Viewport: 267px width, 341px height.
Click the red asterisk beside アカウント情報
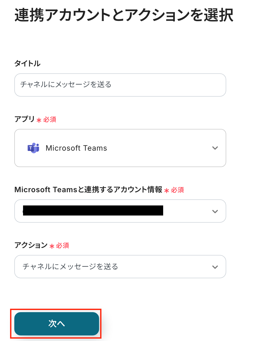pos(167,191)
